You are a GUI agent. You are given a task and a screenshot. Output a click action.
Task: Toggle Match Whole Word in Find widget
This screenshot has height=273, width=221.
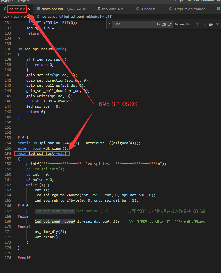164,24
